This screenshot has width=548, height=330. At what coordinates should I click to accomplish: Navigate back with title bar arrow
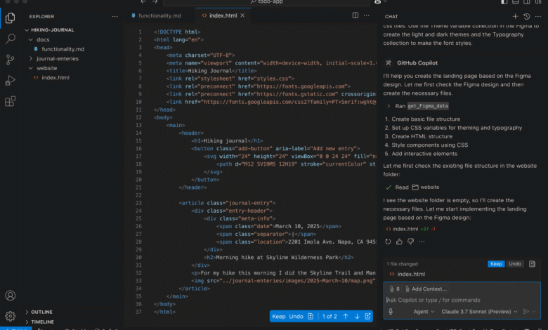coord(143,1)
